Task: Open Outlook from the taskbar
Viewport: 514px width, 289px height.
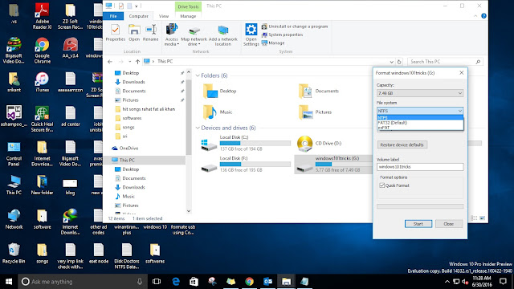Action: (267, 282)
